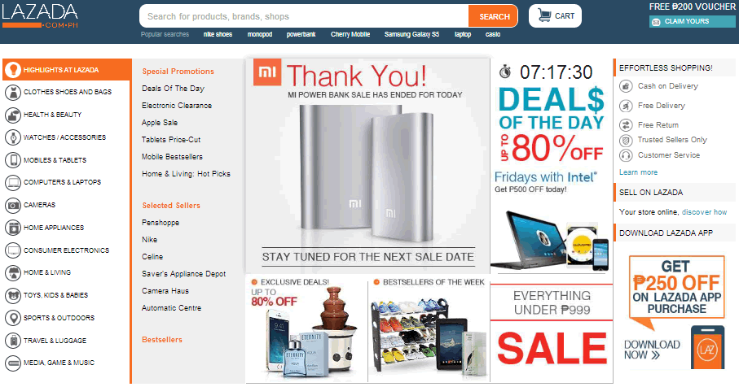Focus the product search input field
Screen dimensions: 739x387
pos(304,16)
